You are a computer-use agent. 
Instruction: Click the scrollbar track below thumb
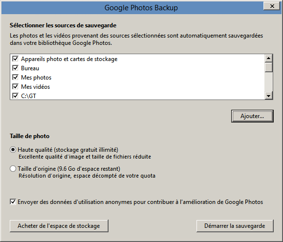pos(268,82)
